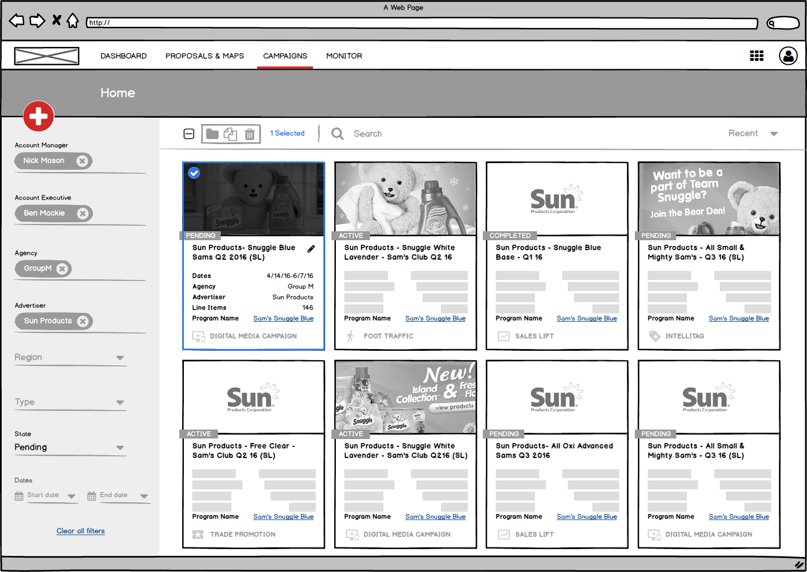This screenshot has height=572, width=807.
Task: Expand the Region dropdown
Action: [x=120, y=357]
